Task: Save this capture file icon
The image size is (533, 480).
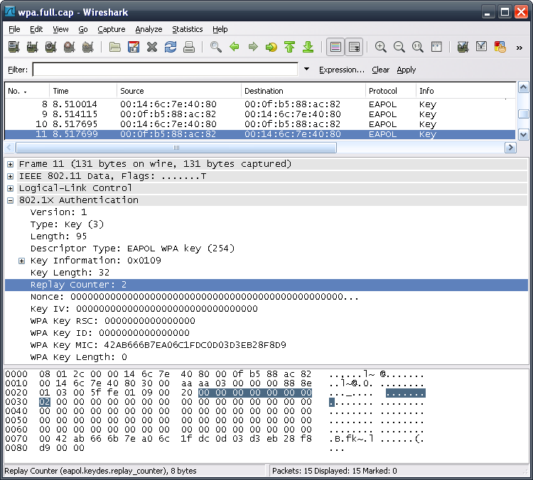Action: pyautogui.click(x=134, y=47)
